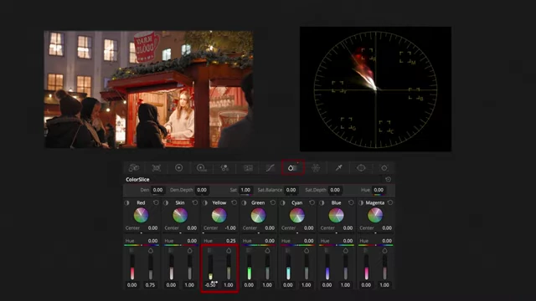Click the vectorscope display
The width and height of the screenshot is (536, 301).
(375, 89)
